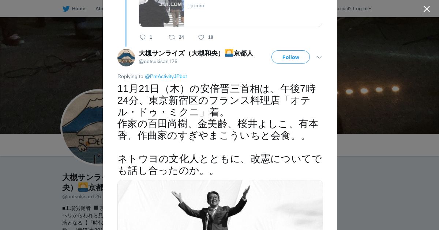Click the sunrise emoji in the display name
The height and width of the screenshot is (230, 439).
click(229, 53)
